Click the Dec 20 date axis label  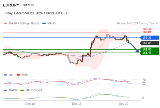[x=124, y=104]
